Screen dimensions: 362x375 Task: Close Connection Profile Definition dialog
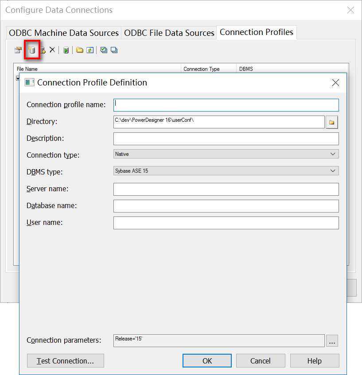(335, 83)
